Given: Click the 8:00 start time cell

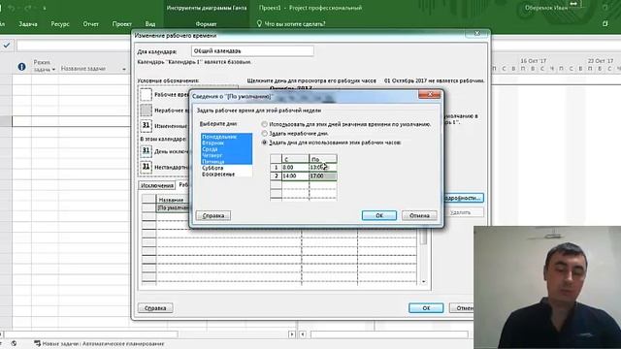Looking at the screenshot, I should pos(295,168).
